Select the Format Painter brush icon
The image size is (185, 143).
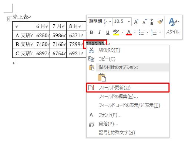(160, 22)
